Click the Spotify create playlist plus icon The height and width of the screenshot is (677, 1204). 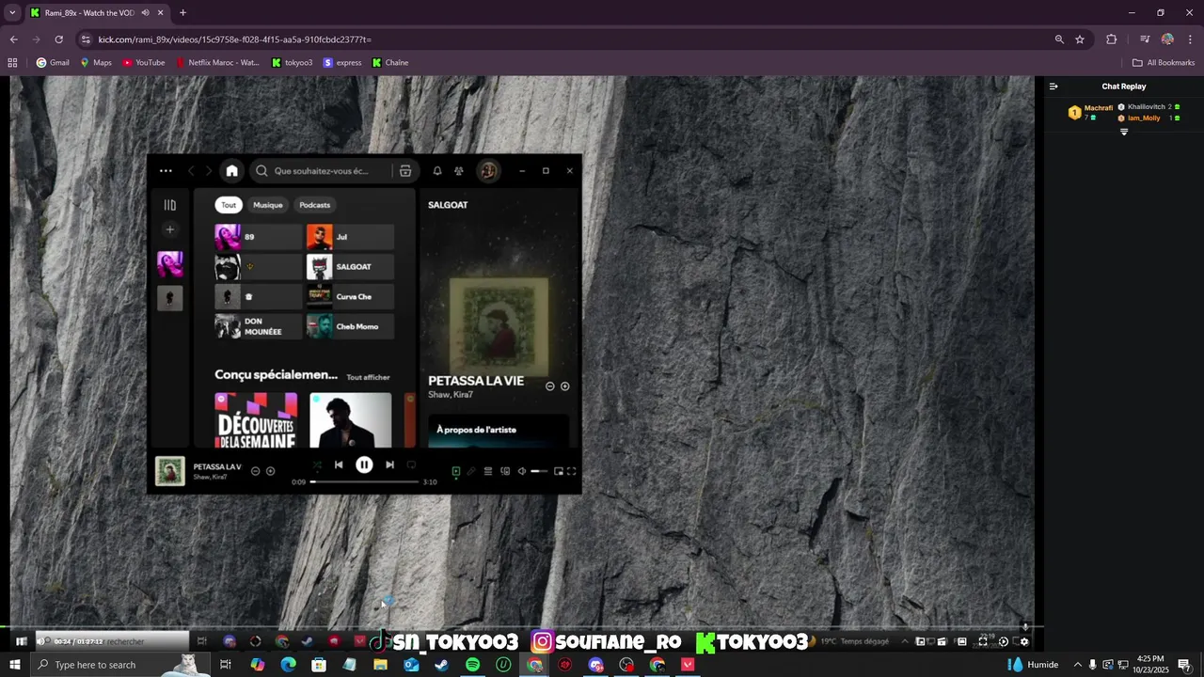(x=170, y=229)
